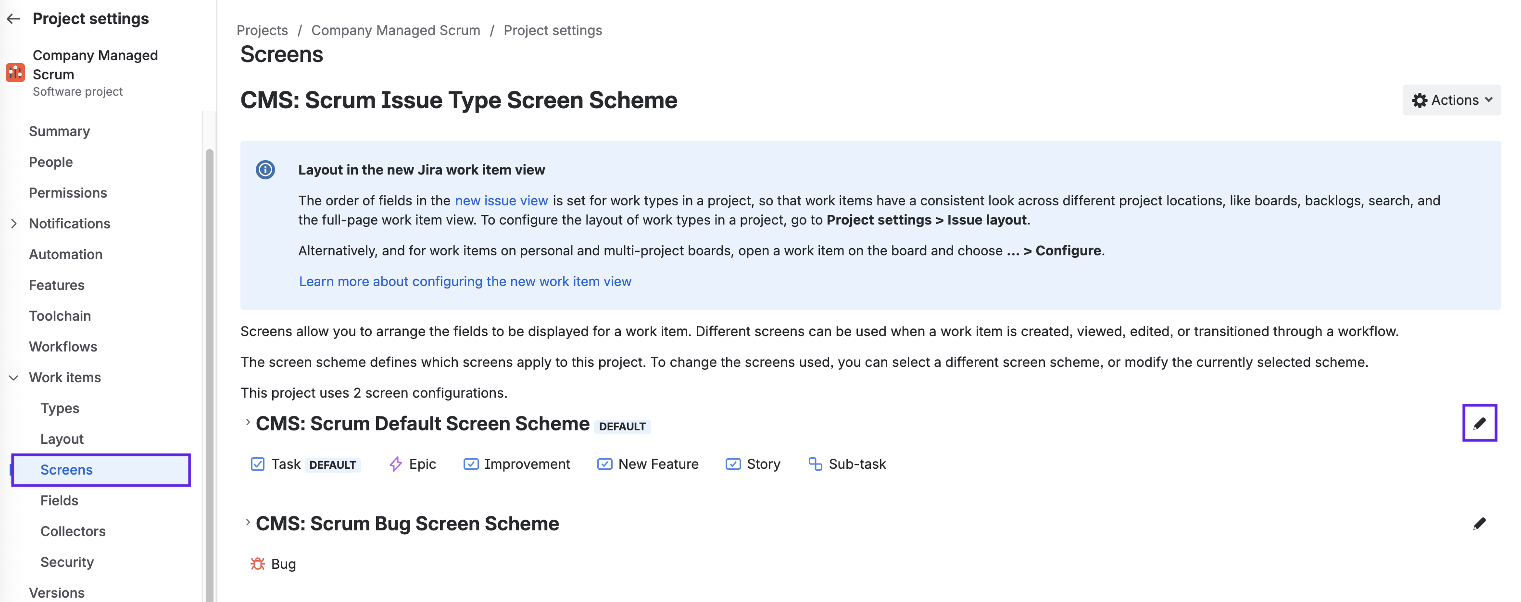The height and width of the screenshot is (602, 1521).
Task: Click the info icon in the layout banner
Action: (x=265, y=170)
